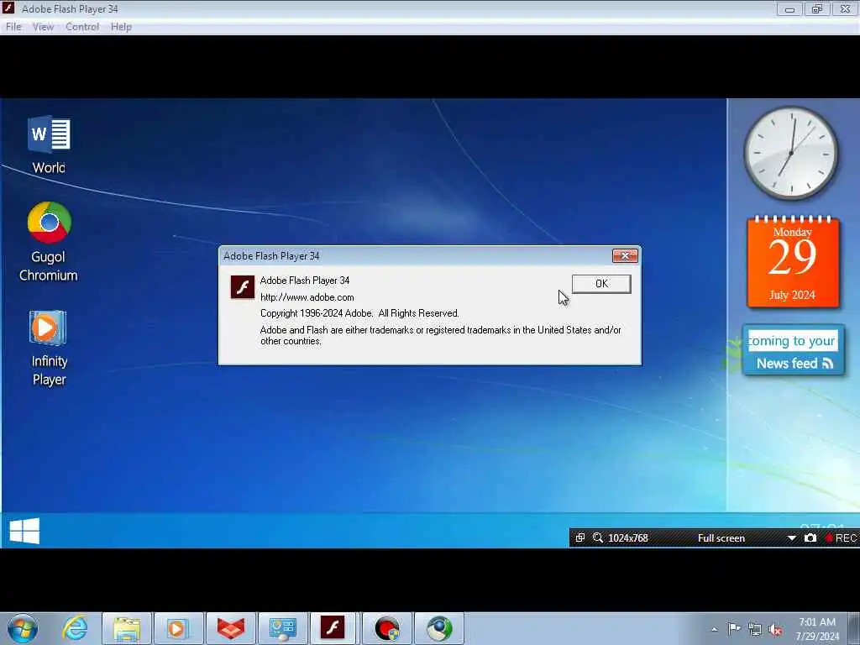Image resolution: width=860 pixels, height=645 pixels.
Task: Click the Monday 29 calendar gadget
Action: point(793,262)
